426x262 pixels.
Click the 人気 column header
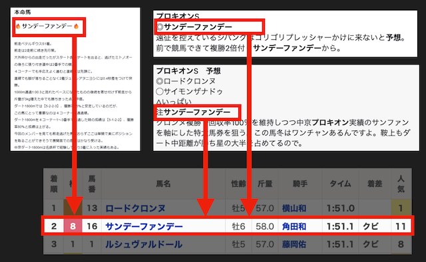click(x=401, y=184)
